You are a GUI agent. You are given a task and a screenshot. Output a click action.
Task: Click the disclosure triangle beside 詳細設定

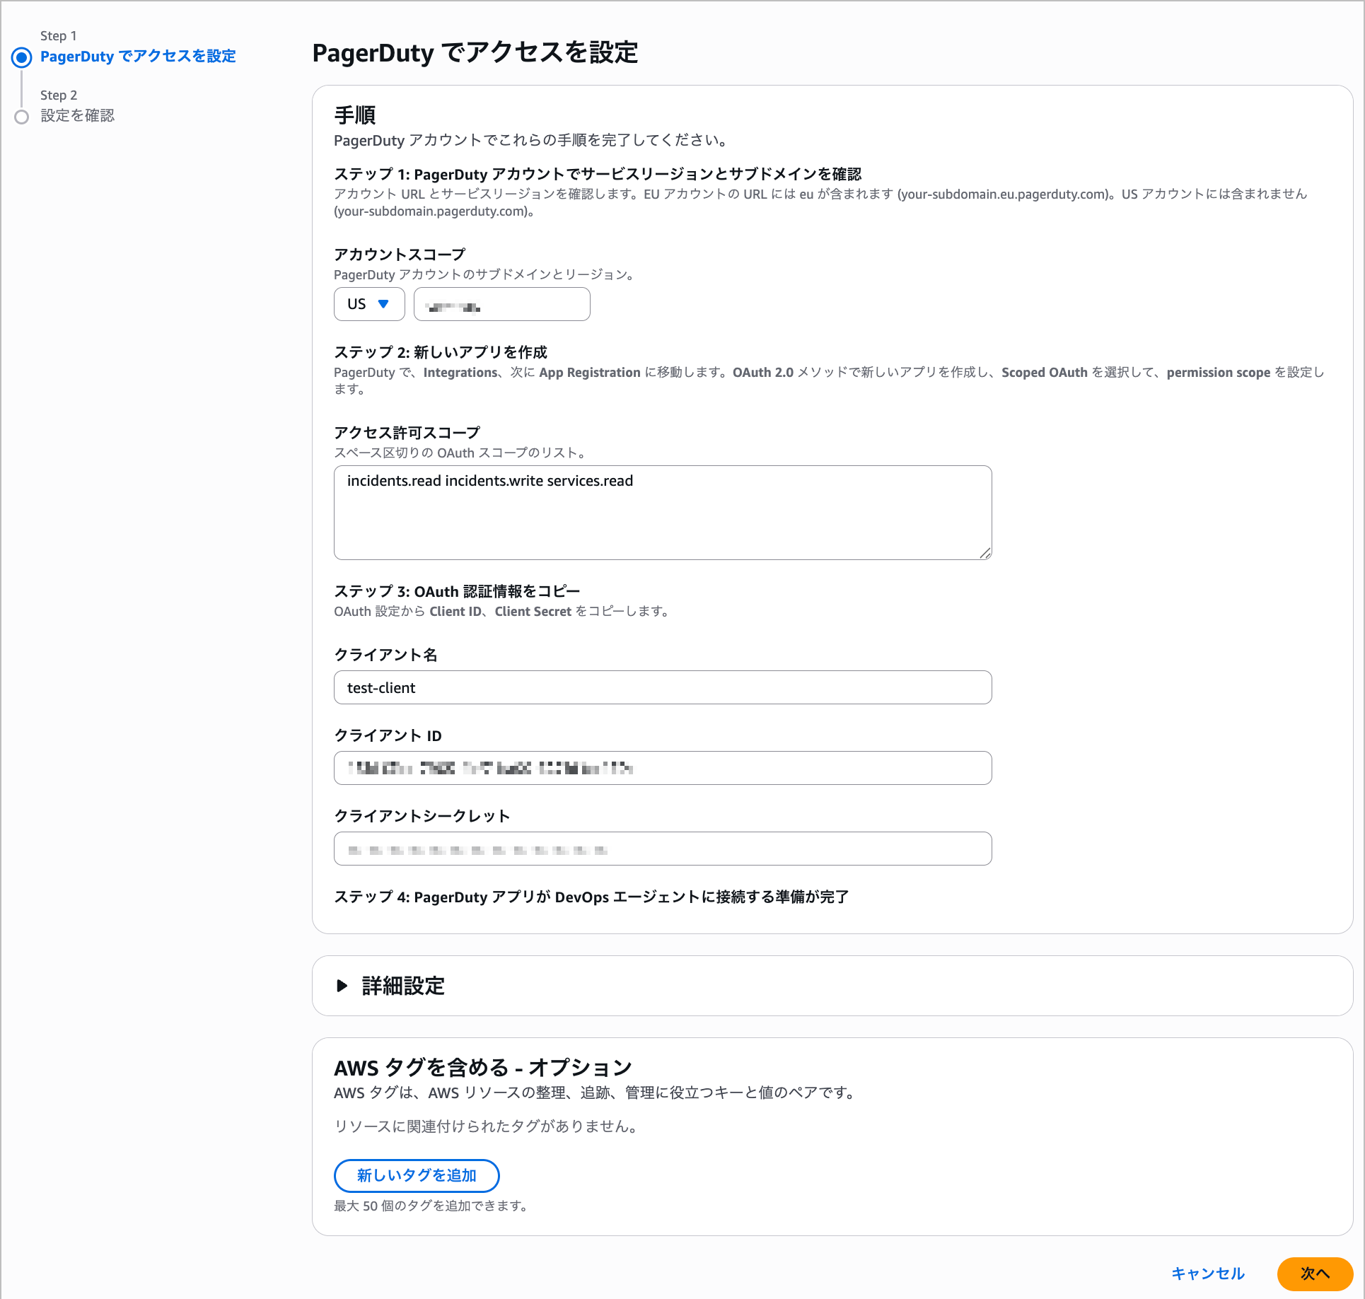coord(343,985)
